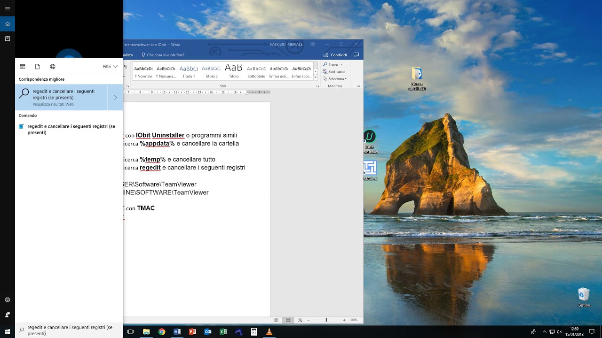Click Sostituisci in Word ribbon
The image size is (602, 338).
(x=334, y=72)
